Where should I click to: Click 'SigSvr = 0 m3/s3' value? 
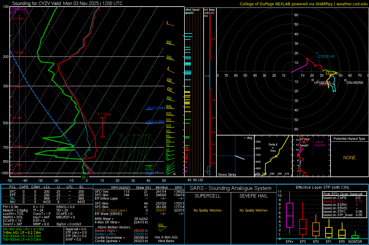click(x=68, y=224)
